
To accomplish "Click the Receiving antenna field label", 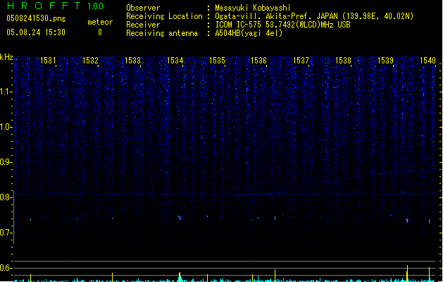I will [162, 33].
